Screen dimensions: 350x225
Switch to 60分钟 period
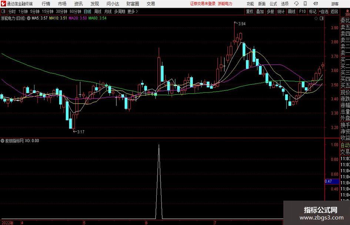(x=75, y=11)
